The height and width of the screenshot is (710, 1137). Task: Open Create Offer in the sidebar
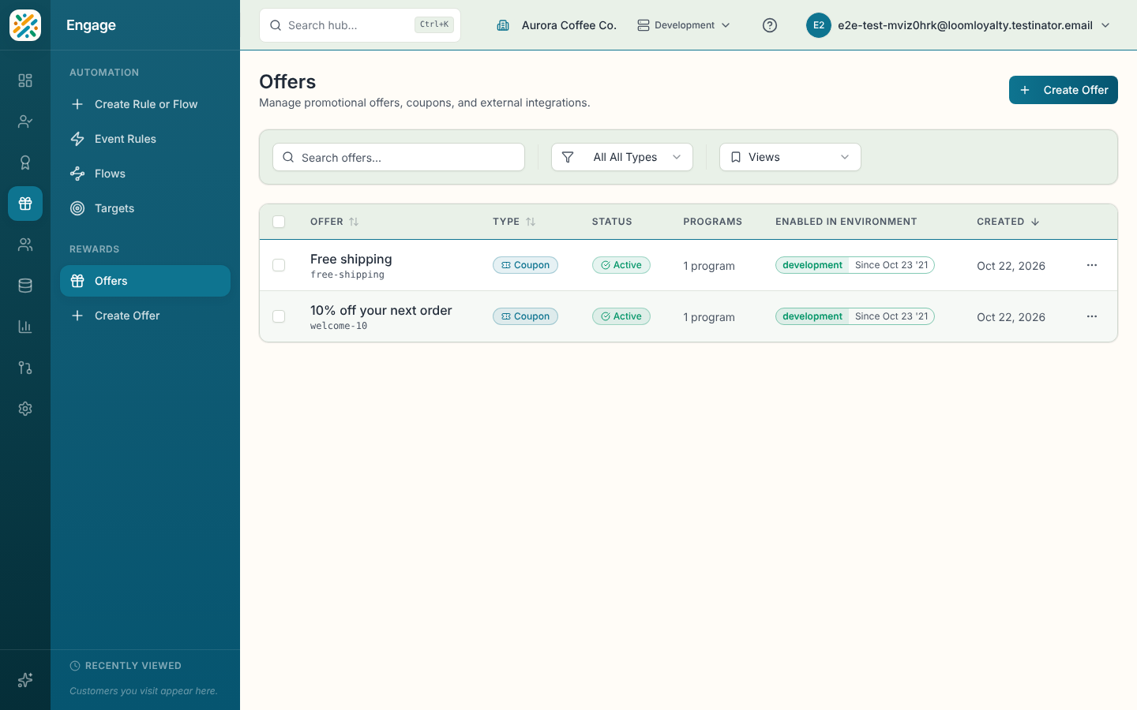(x=145, y=316)
